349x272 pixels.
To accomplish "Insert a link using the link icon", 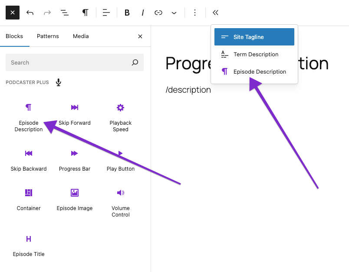I will point(158,13).
